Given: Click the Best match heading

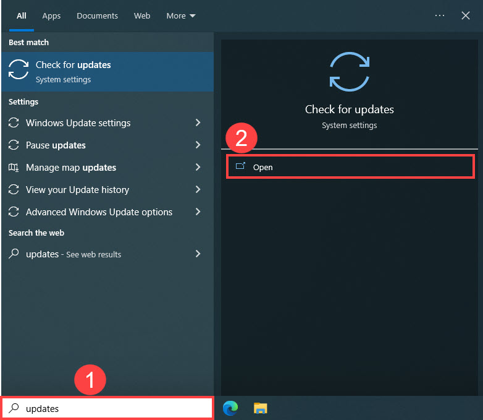Looking at the screenshot, I should (x=28, y=42).
